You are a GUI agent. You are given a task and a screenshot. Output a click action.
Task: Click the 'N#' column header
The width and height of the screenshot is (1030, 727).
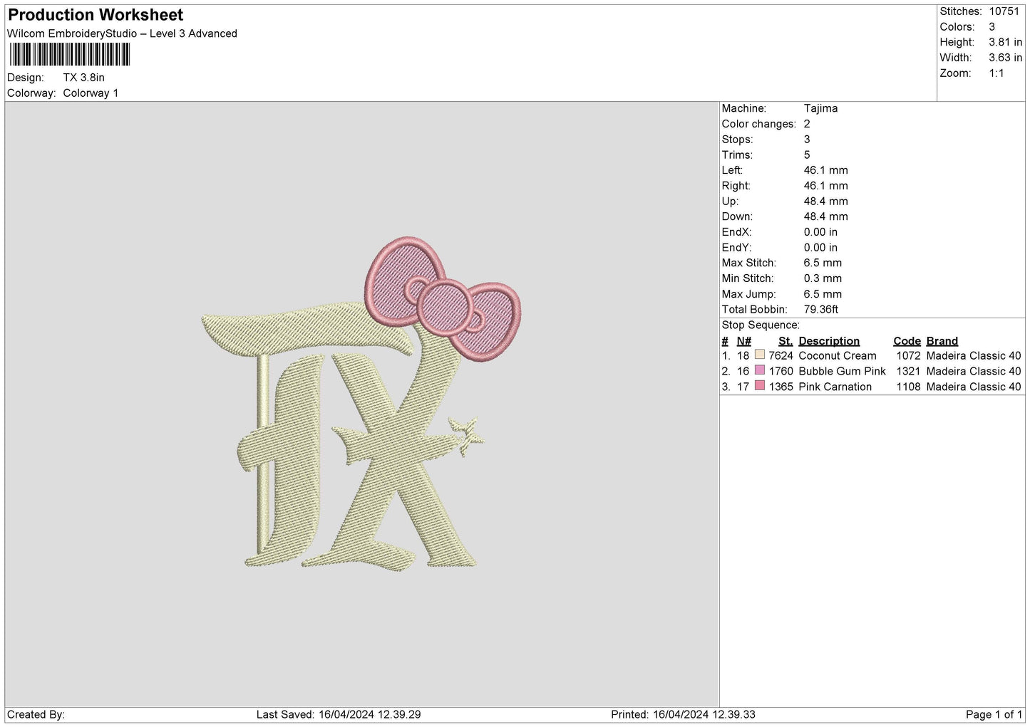[x=743, y=341]
